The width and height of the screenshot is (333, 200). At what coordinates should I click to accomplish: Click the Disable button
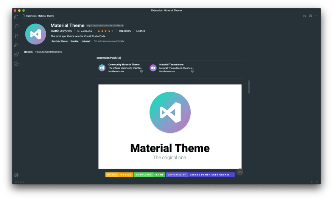coord(75,41)
